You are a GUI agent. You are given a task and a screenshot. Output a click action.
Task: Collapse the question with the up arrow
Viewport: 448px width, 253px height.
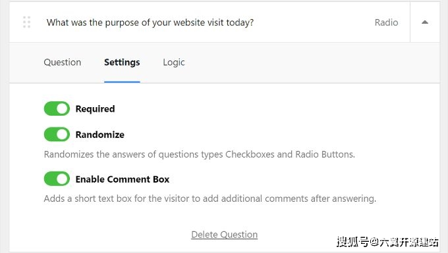tap(425, 22)
